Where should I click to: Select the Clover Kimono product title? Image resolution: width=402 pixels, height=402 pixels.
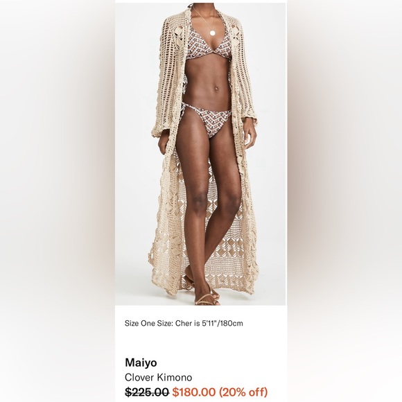coord(158,377)
